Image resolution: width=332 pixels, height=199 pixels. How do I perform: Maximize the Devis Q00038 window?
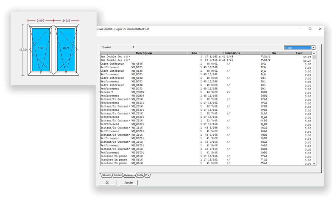coord(310,29)
